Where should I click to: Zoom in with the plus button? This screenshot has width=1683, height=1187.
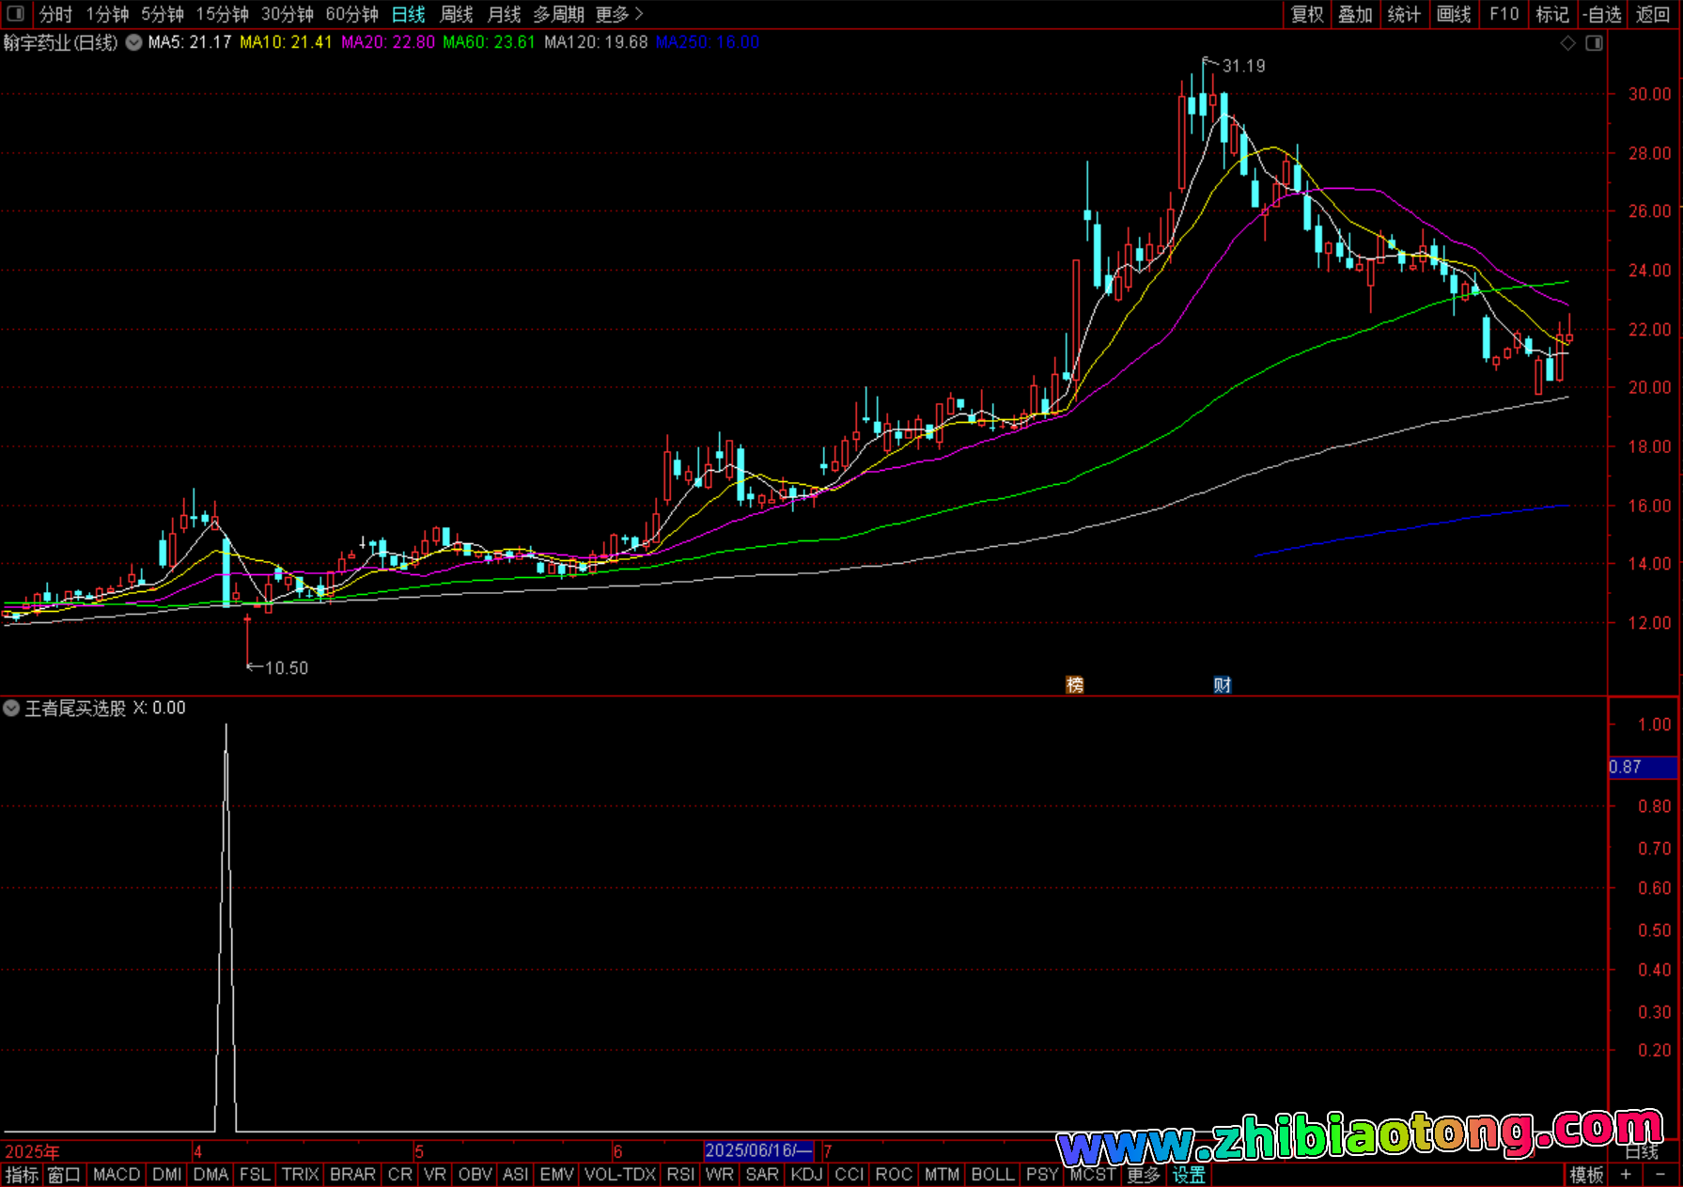pyautogui.click(x=1626, y=1175)
